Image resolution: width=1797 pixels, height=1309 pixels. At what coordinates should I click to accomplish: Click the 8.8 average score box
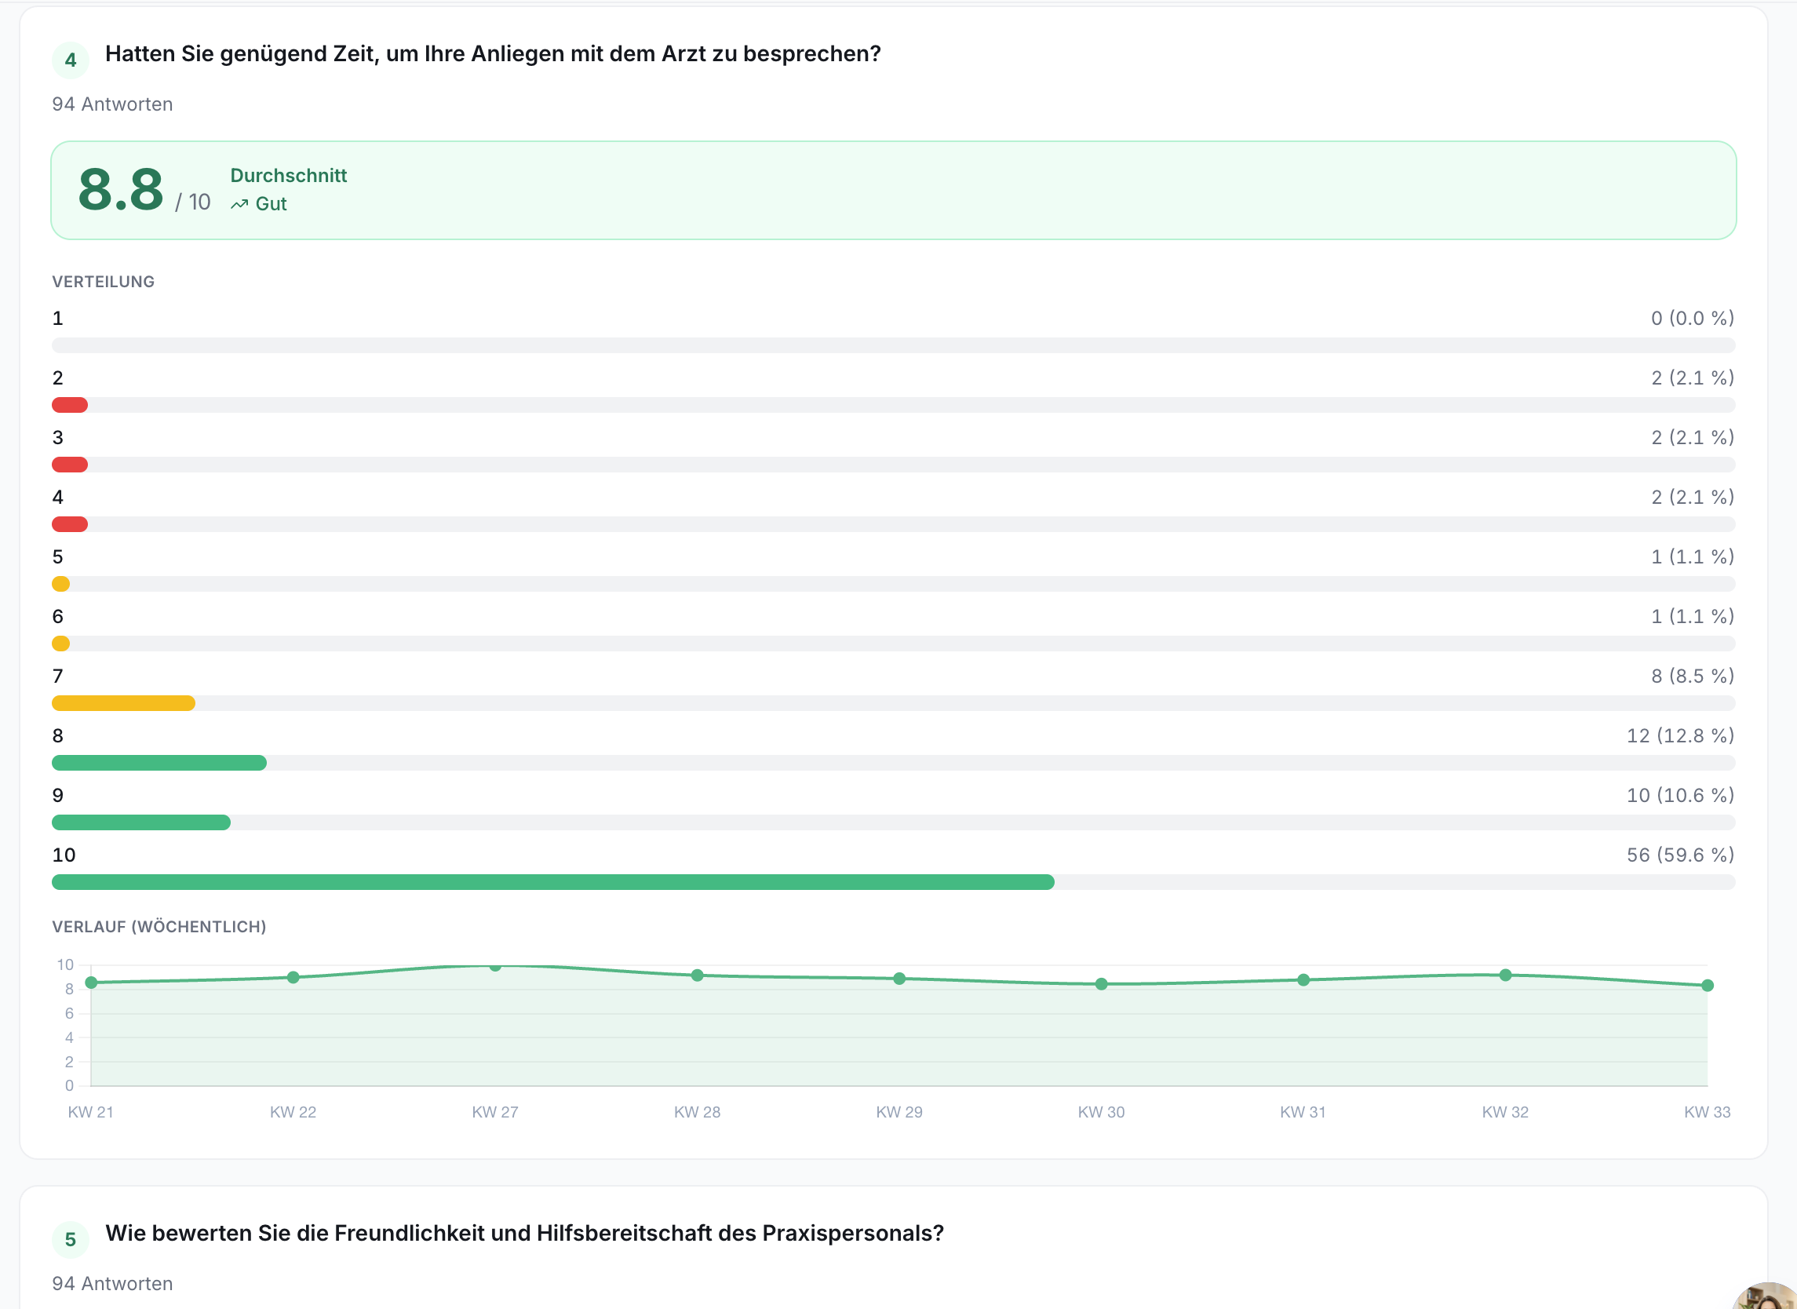click(x=894, y=190)
